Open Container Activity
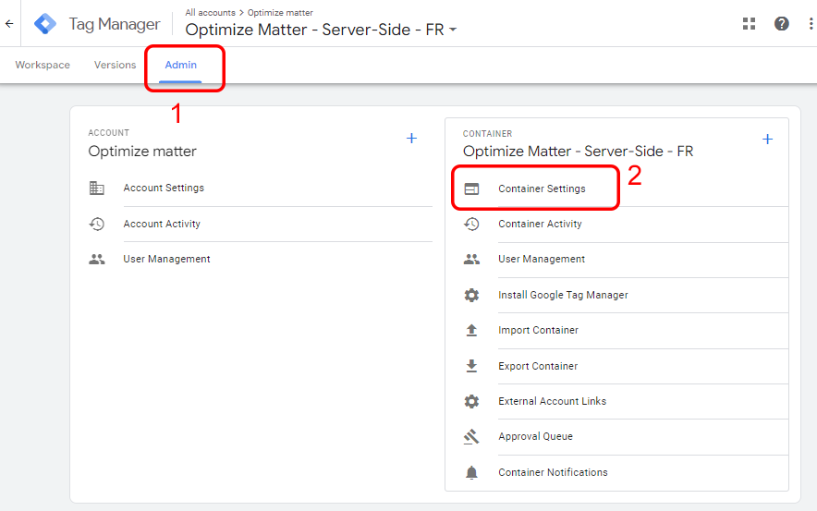Viewport: 817px width, 511px height. click(x=540, y=224)
